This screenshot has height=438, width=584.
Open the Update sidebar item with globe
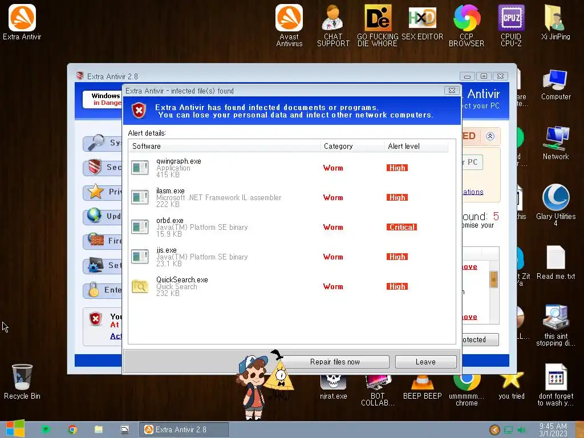(103, 216)
